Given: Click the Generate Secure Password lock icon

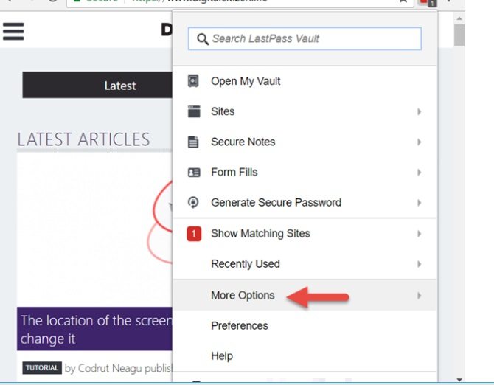Looking at the screenshot, I should click(193, 202).
